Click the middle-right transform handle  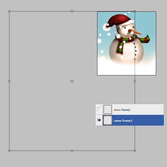click(135, 81)
